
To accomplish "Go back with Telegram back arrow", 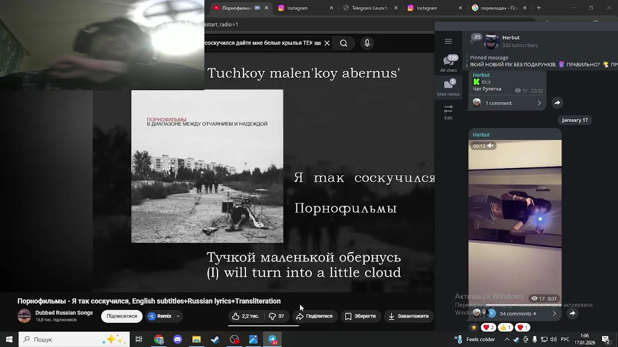I will (473, 41).
